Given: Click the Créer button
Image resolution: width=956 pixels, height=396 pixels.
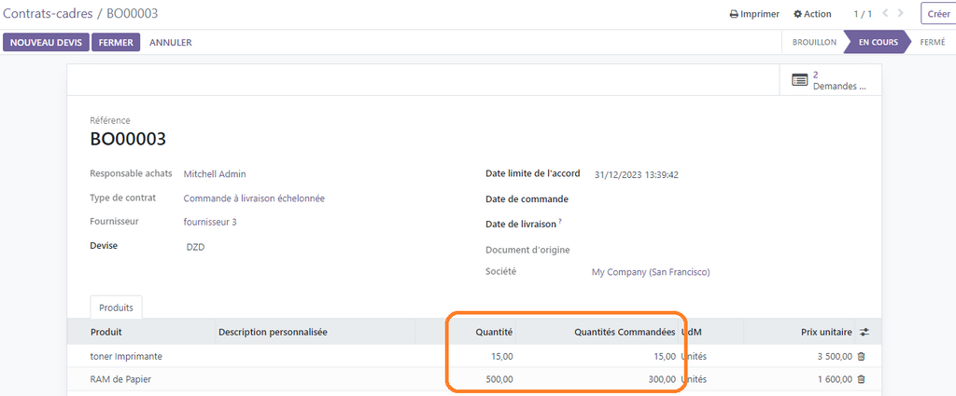Looking at the screenshot, I should pos(937,14).
